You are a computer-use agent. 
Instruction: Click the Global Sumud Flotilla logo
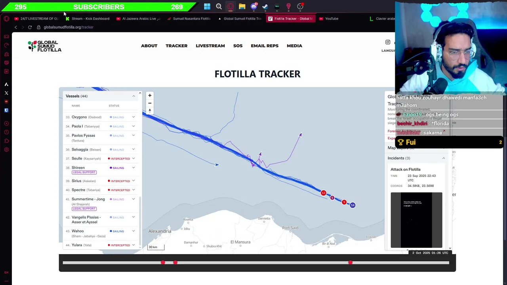[45, 46]
